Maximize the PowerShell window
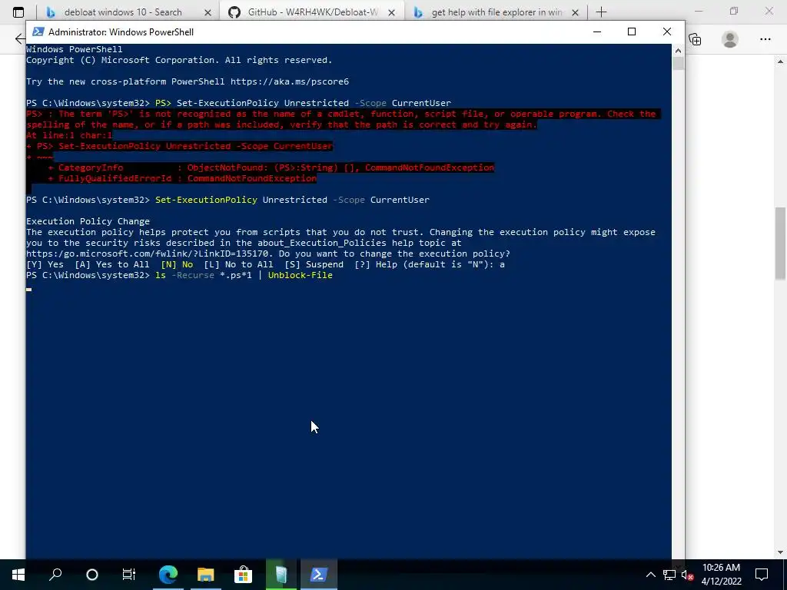The width and height of the screenshot is (787, 590). click(632, 31)
